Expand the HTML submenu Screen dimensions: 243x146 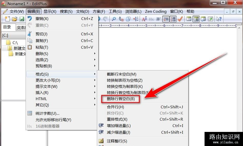point(62,99)
